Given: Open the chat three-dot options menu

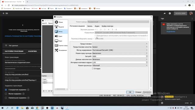Looking at the screenshot, I should 192,19.
